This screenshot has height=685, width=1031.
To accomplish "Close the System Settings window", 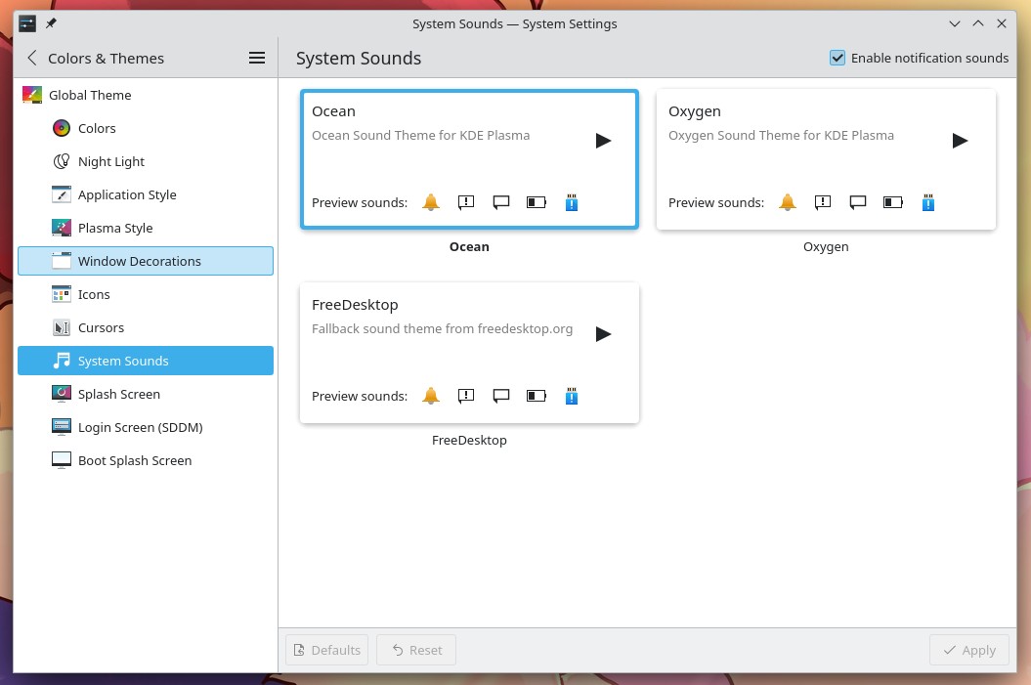I will [1002, 23].
